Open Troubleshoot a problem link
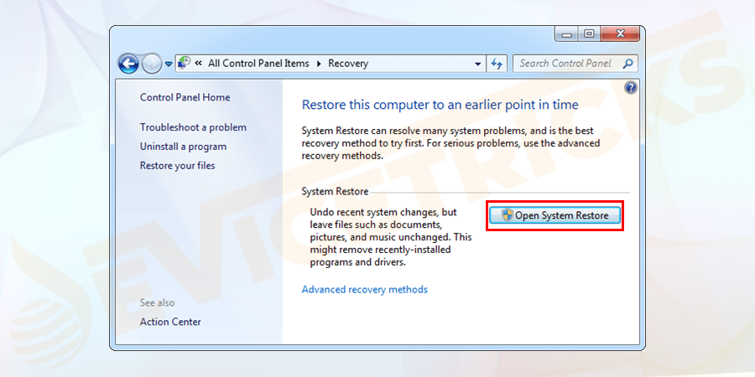The image size is (755, 377). [x=193, y=127]
